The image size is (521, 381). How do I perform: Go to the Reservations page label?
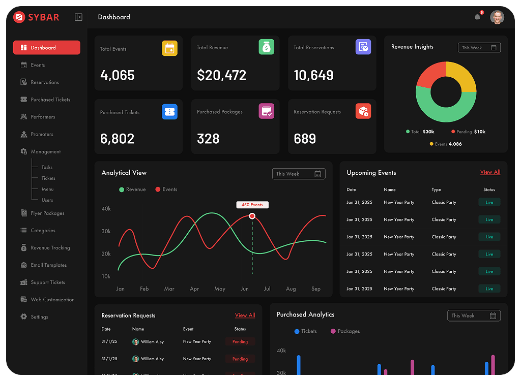[45, 82]
